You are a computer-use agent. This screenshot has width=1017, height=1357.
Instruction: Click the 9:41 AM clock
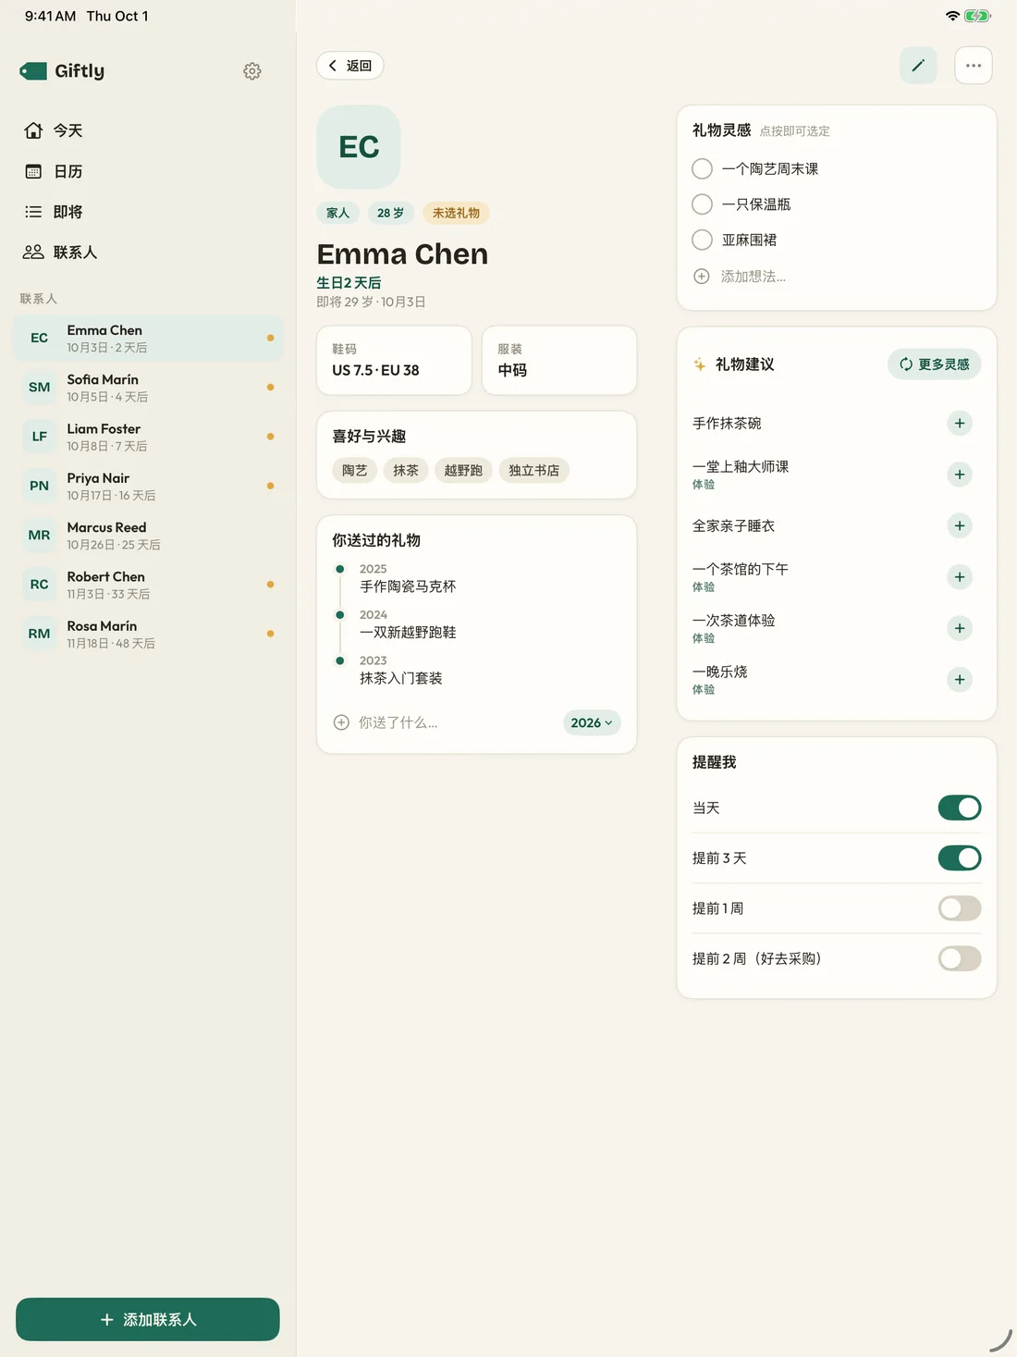click(x=50, y=16)
